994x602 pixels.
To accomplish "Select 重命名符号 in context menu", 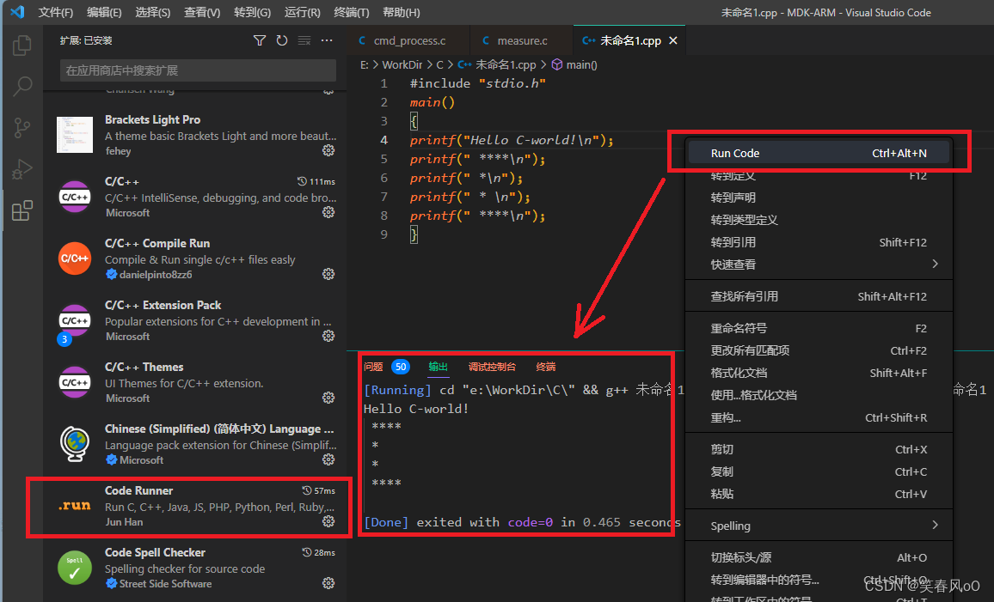I will (819, 328).
